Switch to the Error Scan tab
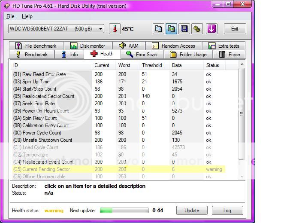 pyautogui.click(x=142, y=55)
